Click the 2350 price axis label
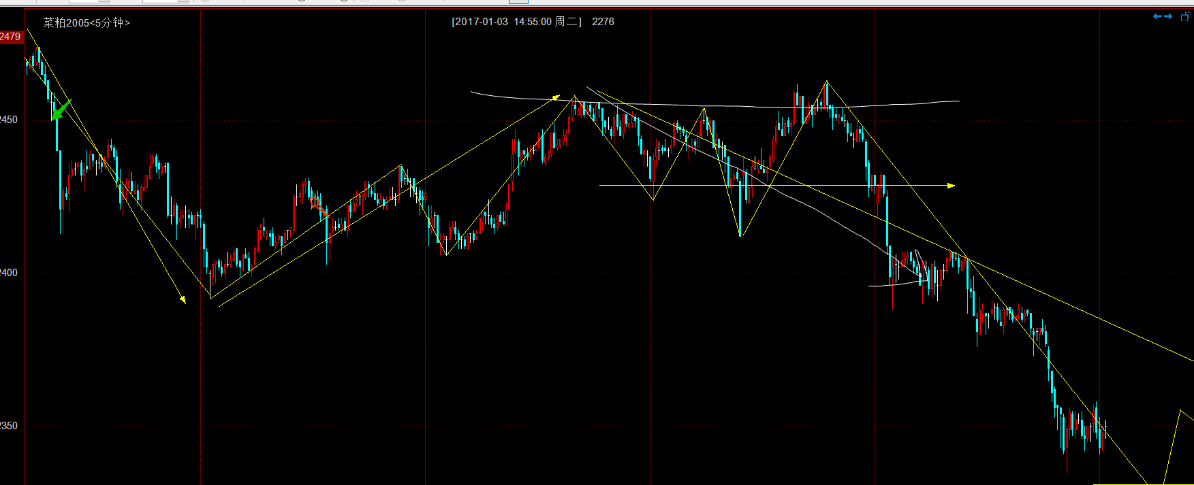The height and width of the screenshot is (485, 1194). click(x=9, y=426)
